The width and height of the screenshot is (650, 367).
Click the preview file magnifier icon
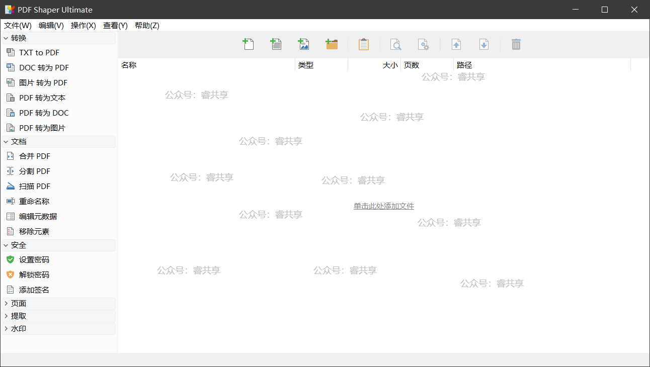click(x=396, y=44)
